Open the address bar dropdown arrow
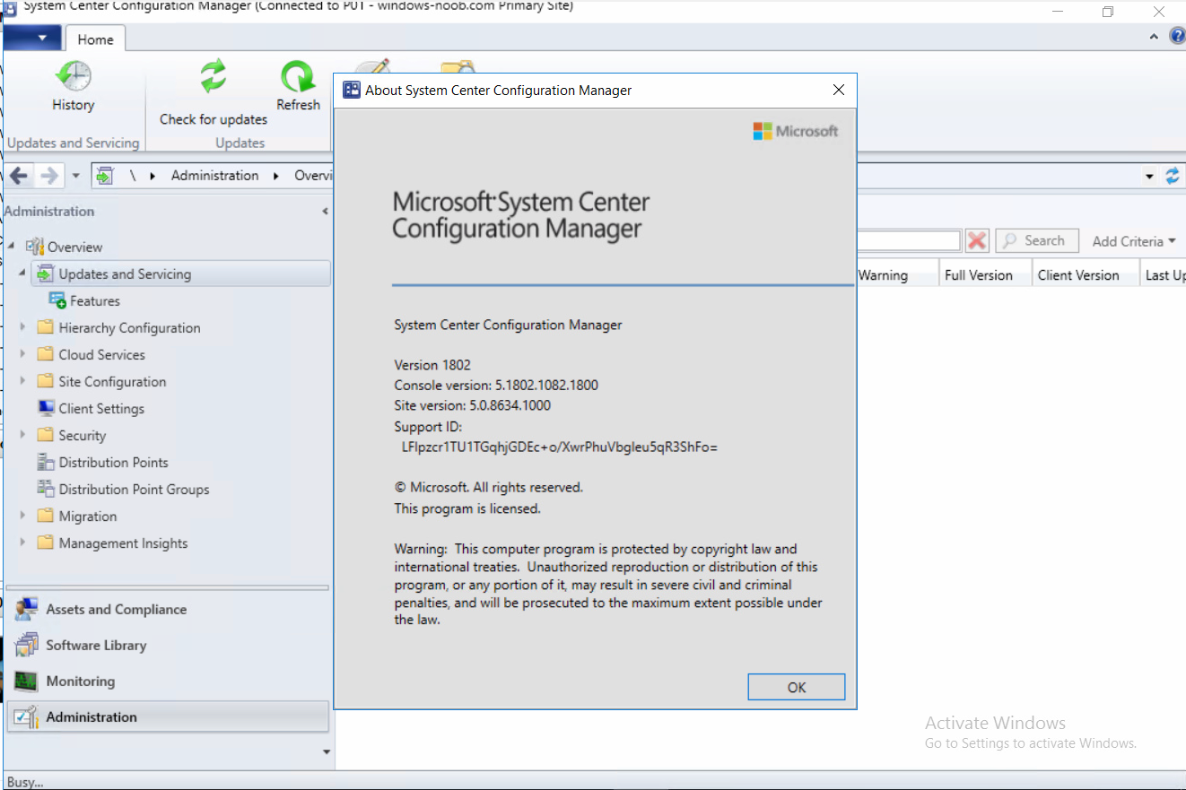The width and height of the screenshot is (1186, 790). 1150,177
